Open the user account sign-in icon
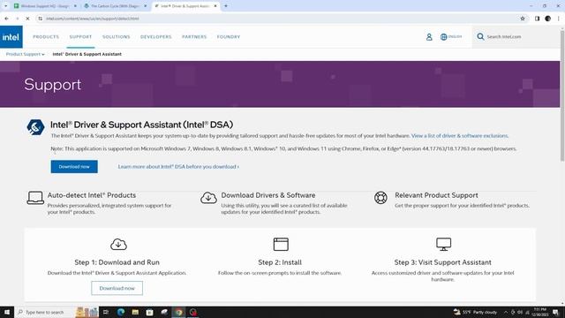Viewport: 565px width, 318px height. [x=429, y=37]
